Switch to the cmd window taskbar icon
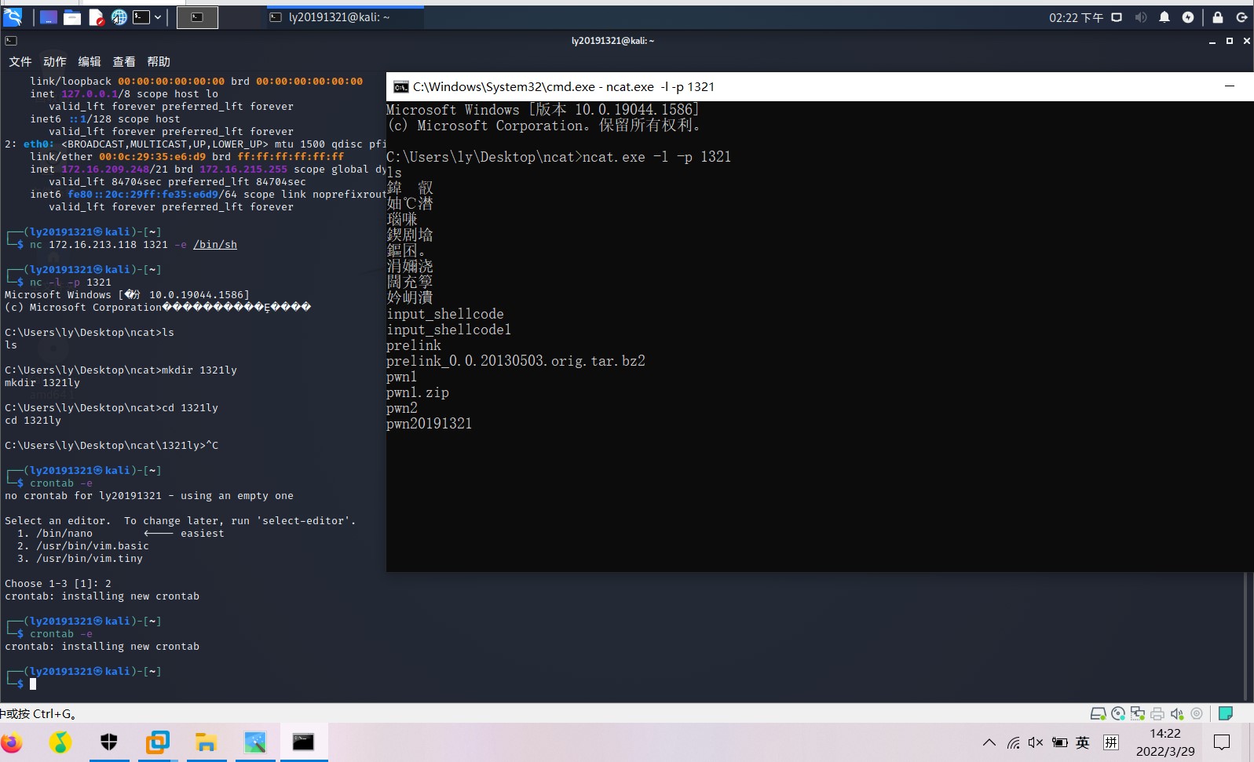Screen dimensions: 1254x762 pyautogui.click(x=304, y=742)
